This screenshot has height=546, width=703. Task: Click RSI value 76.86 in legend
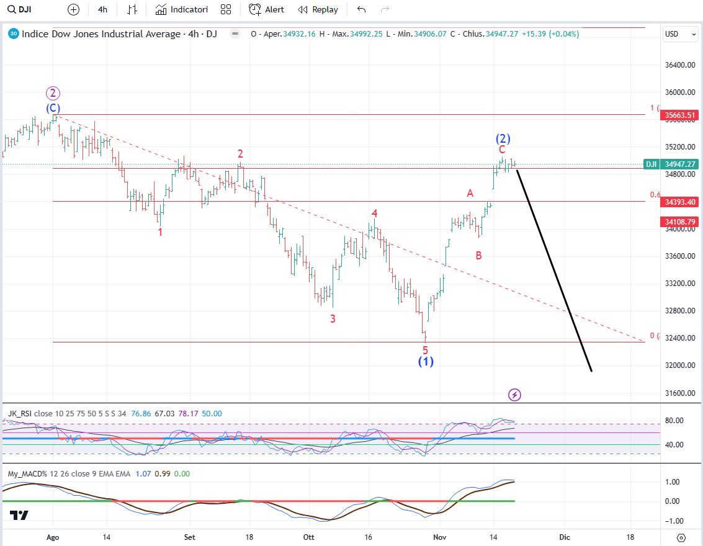click(x=141, y=413)
